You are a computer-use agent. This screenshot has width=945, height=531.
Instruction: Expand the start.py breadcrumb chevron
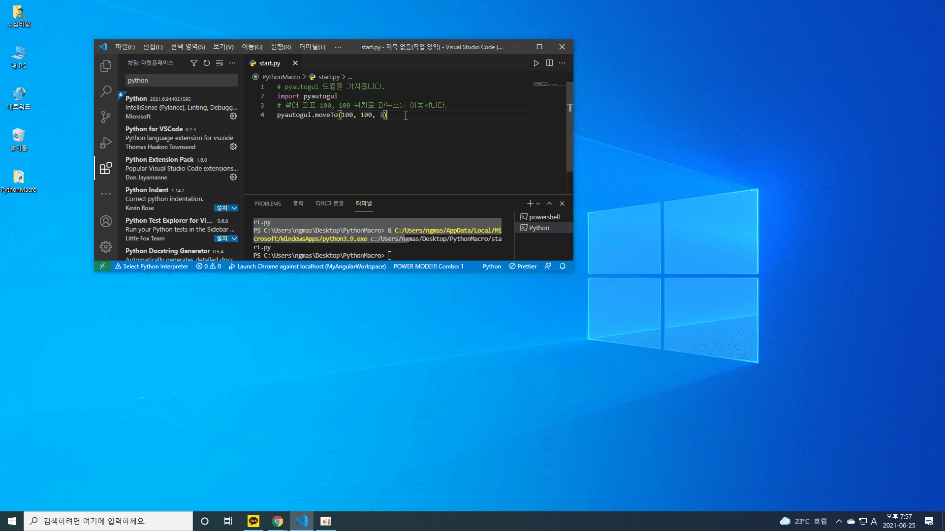[344, 77]
